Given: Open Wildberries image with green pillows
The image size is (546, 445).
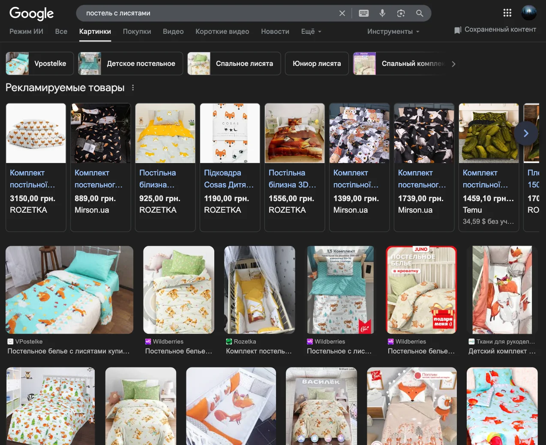Looking at the screenshot, I should point(179,290).
